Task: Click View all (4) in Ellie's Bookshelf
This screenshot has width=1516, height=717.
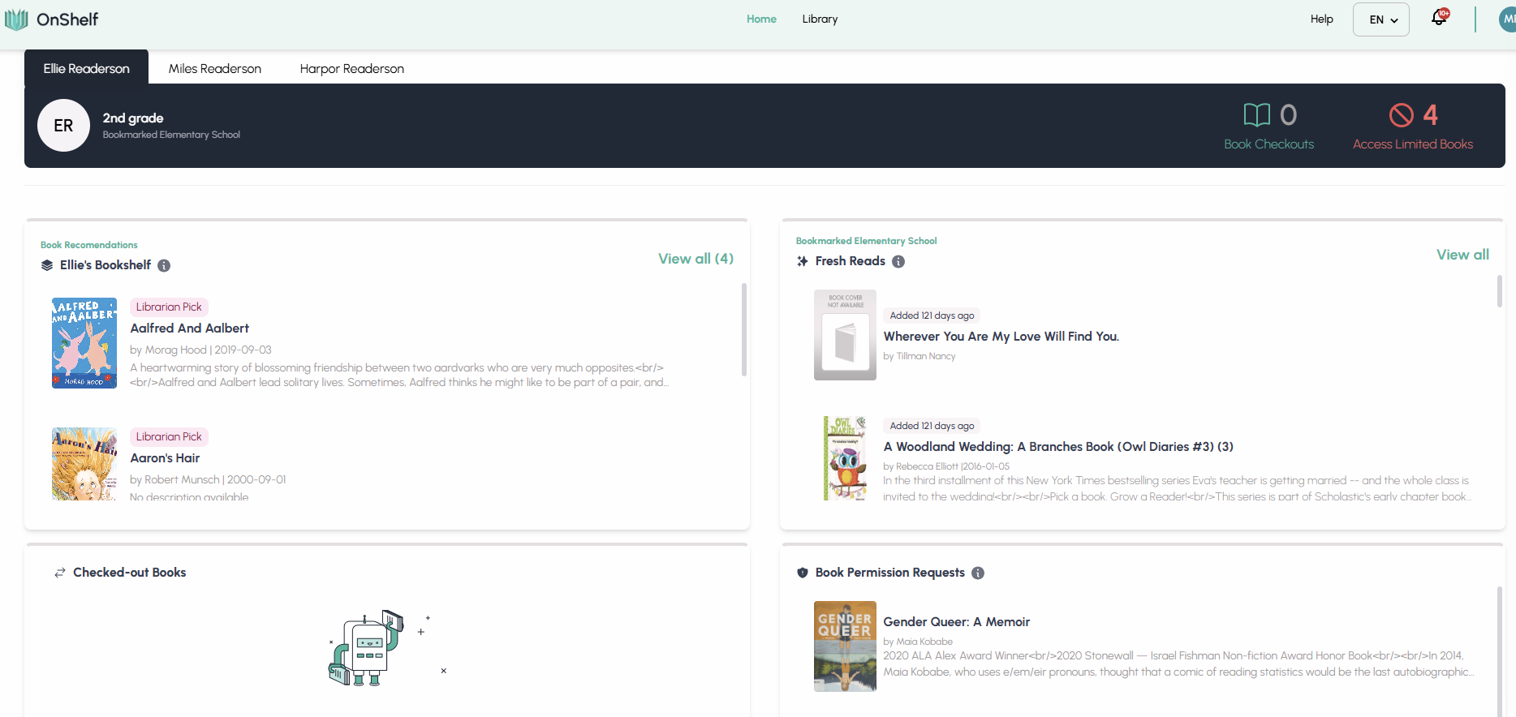Action: (696, 259)
